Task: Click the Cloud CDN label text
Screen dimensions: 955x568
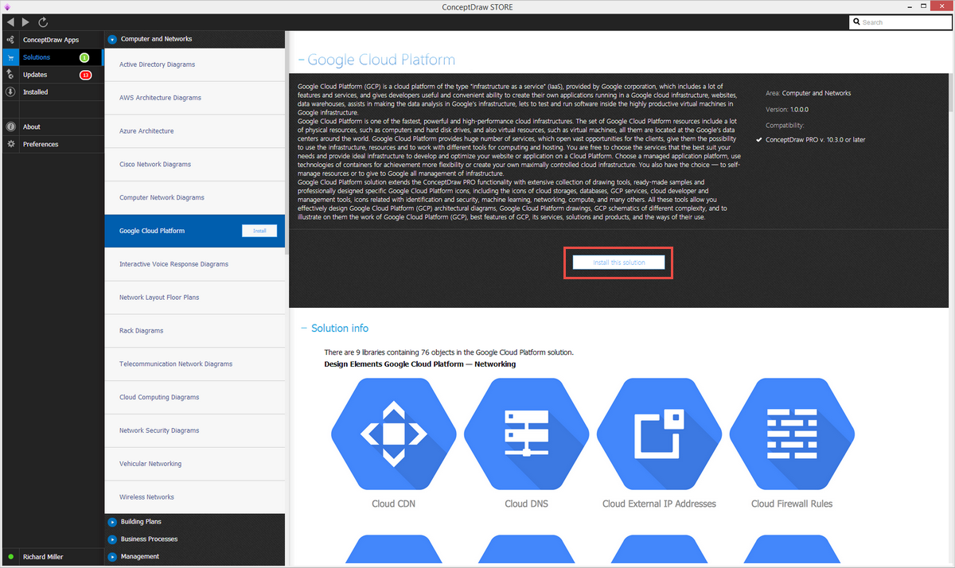Action: click(x=393, y=504)
